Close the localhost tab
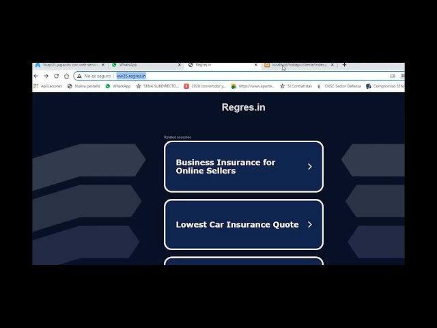This screenshot has width=437, height=328. [x=333, y=65]
